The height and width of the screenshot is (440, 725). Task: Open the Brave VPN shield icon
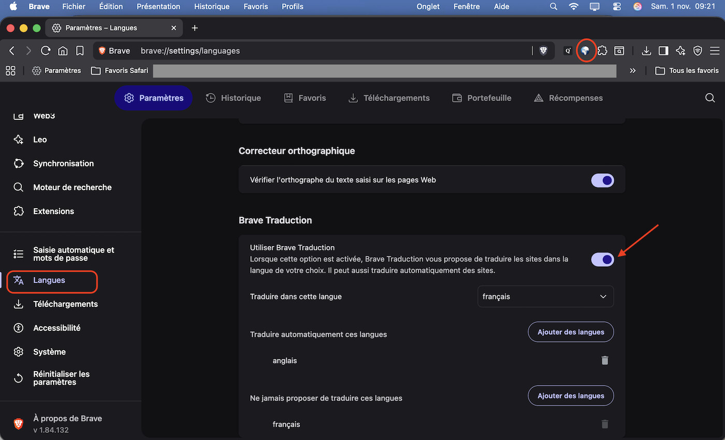point(698,51)
